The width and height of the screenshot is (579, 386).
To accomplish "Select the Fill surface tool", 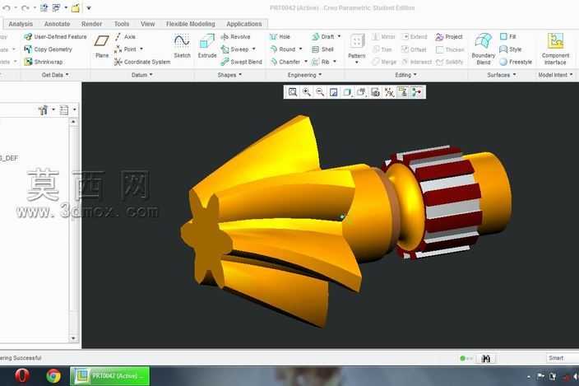I will click(x=507, y=36).
